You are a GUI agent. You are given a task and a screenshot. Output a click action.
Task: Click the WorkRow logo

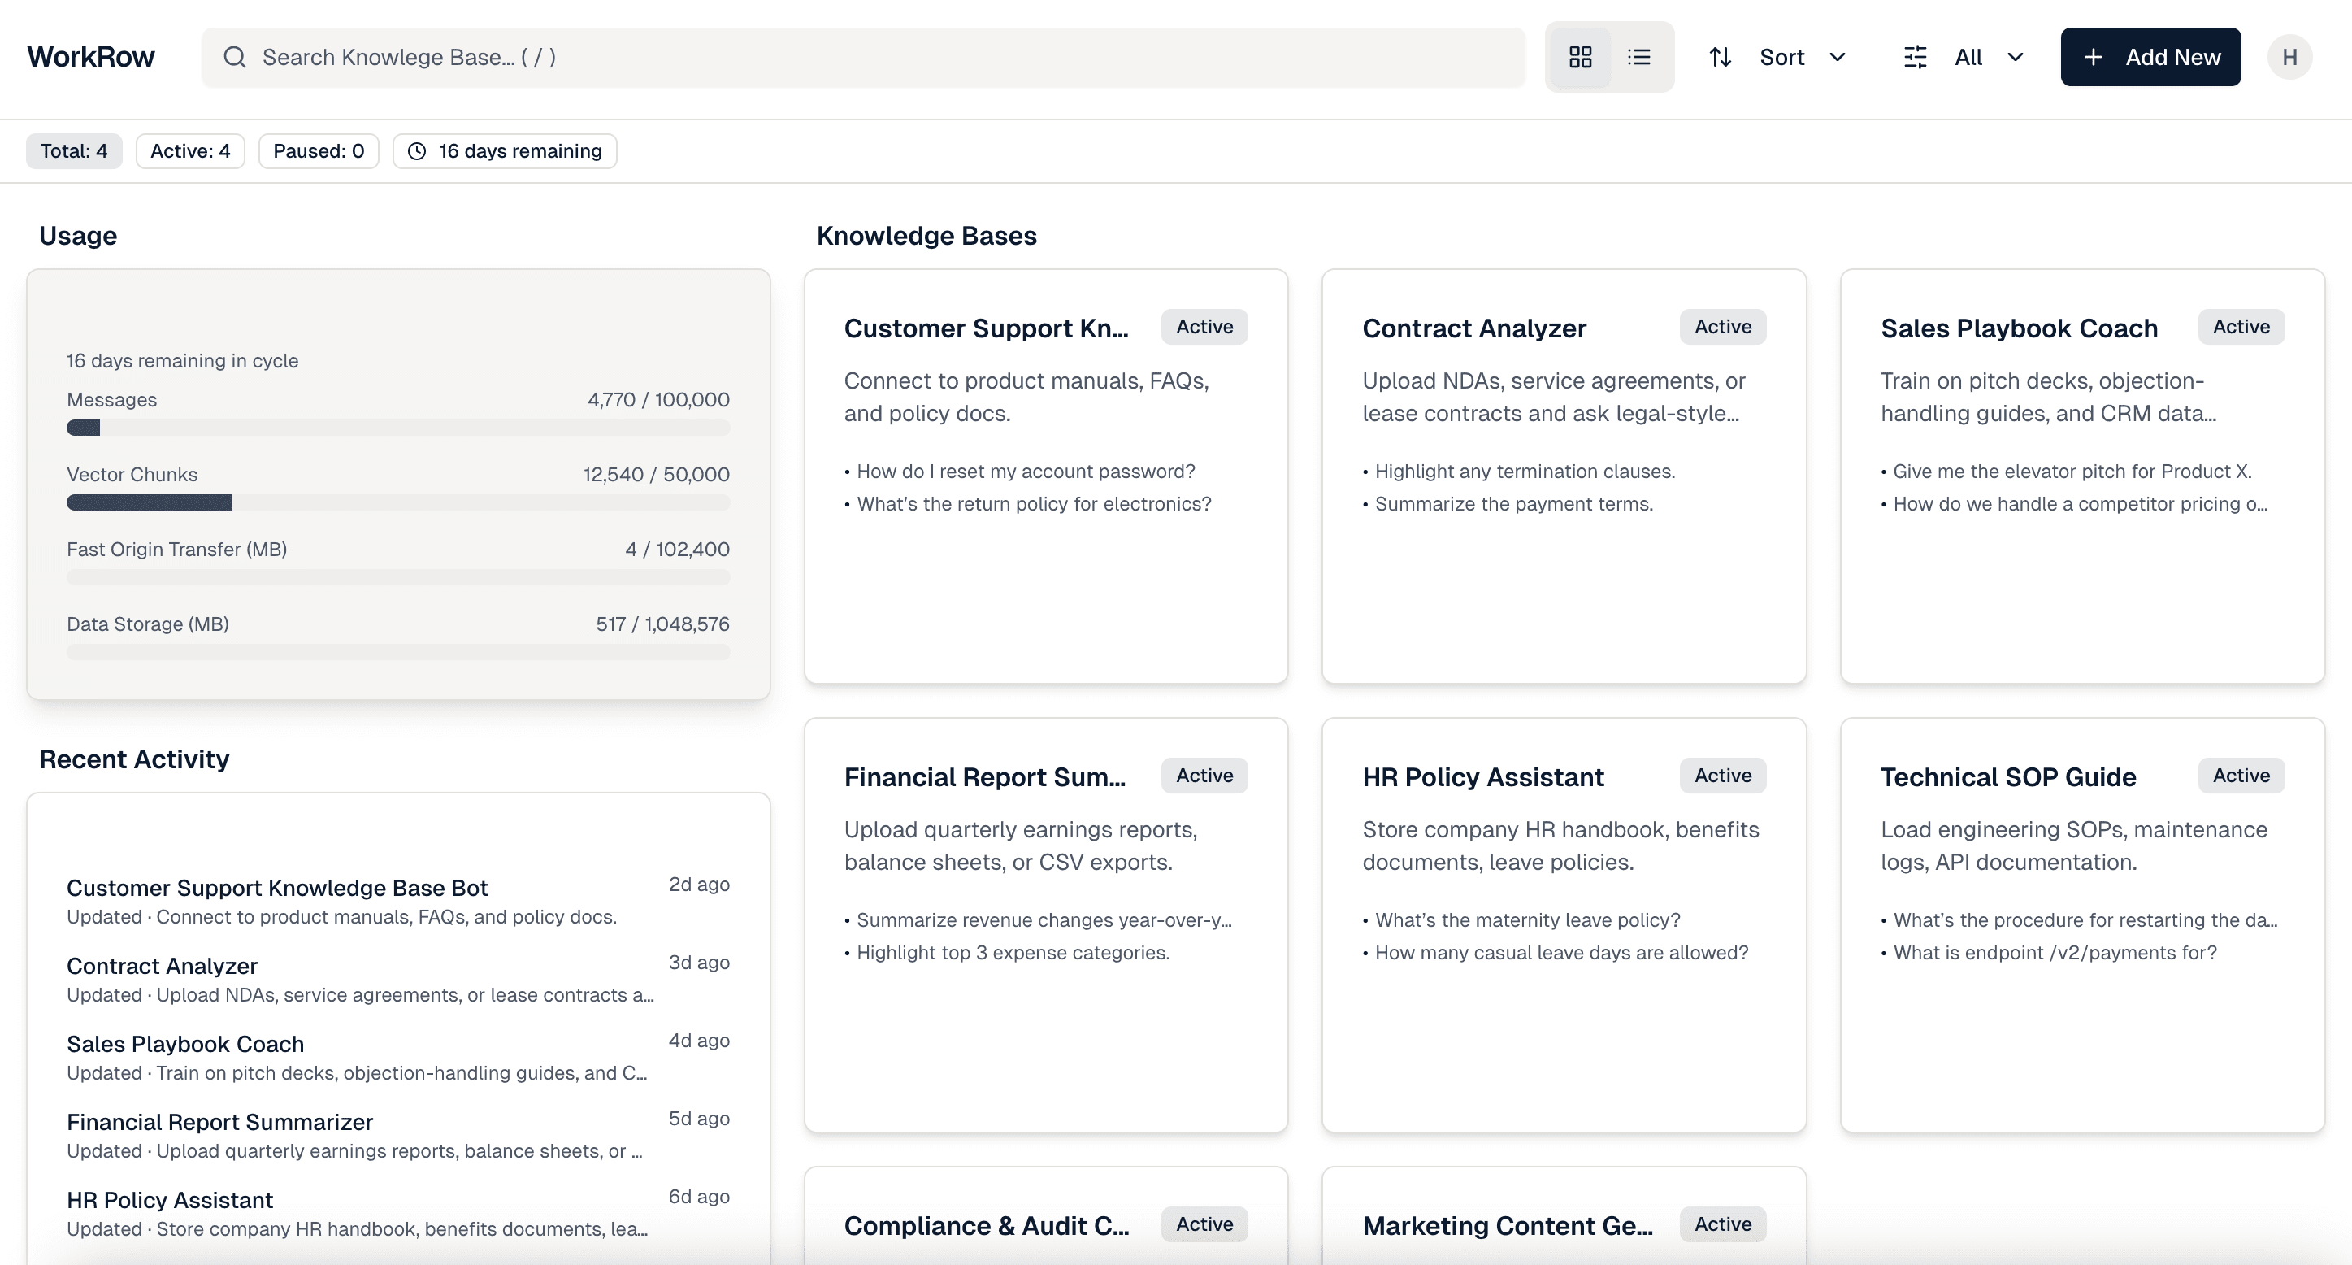click(x=90, y=57)
